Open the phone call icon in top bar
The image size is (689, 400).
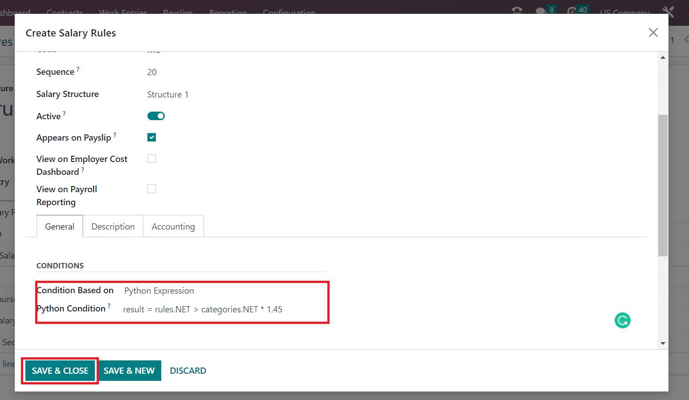[x=517, y=10]
